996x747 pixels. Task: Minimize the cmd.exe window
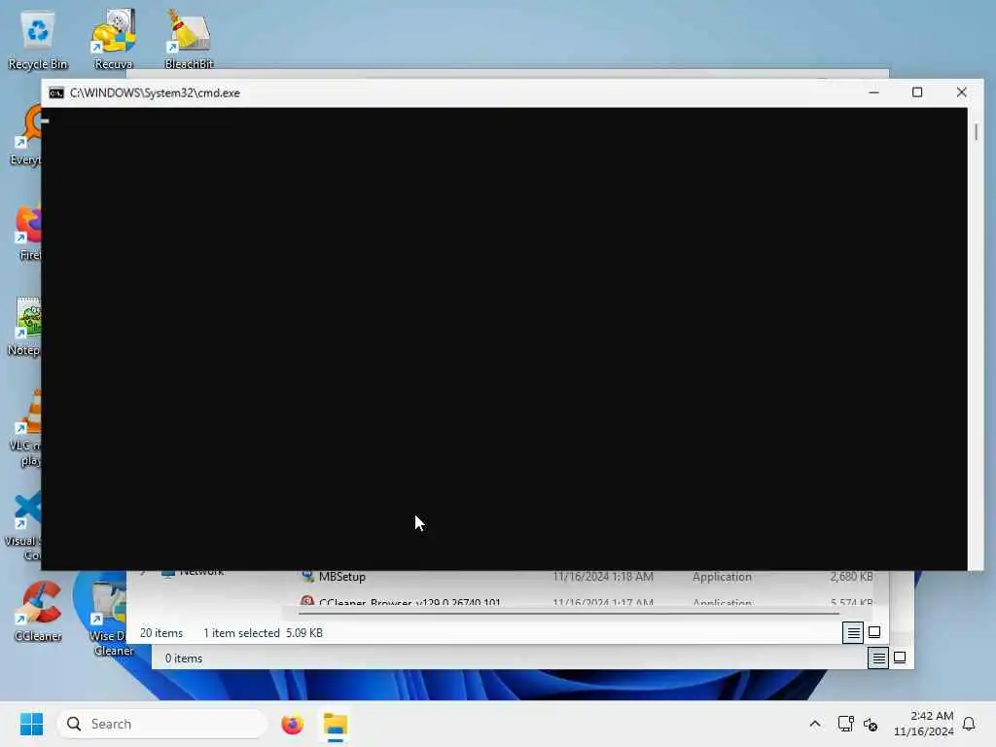[874, 92]
